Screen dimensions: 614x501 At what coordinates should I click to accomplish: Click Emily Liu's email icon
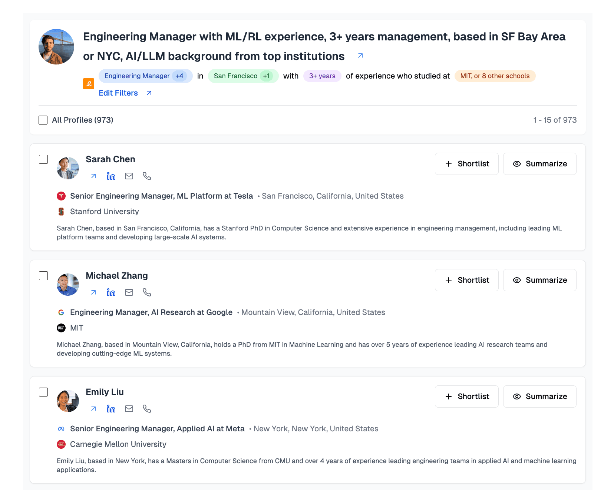click(129, 409)
